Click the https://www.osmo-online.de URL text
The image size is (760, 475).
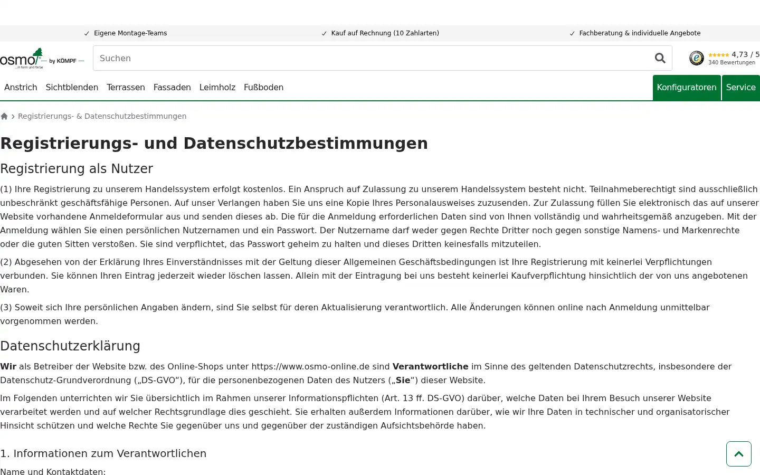coord(310,366)
